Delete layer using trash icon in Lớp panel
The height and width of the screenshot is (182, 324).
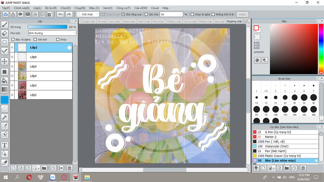pos(69,168)
